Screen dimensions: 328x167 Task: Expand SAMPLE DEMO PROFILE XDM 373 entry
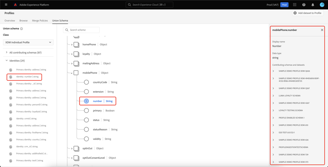pyautogui.click(x=273, y=162)
